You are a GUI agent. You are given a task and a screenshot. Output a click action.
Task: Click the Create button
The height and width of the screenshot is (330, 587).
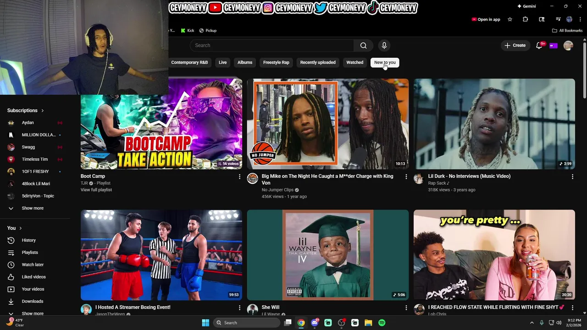[515, 45]
